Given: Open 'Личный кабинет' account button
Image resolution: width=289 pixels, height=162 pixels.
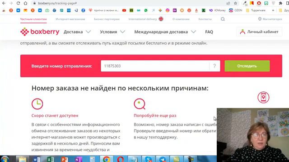Looking at the screenshot, I should click(259, 32).
